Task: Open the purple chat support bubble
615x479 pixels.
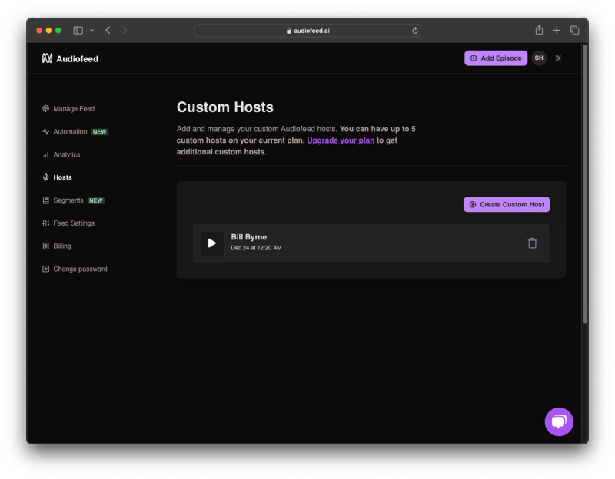Action: [x=559, y=422]
